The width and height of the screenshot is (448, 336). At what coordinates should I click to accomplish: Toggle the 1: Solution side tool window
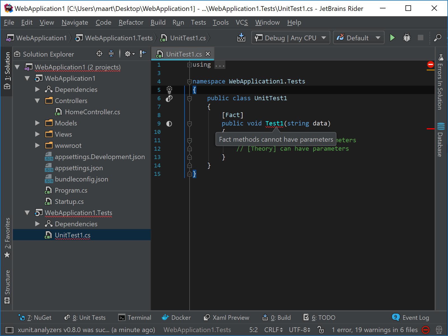pyautogui.click(x=7, y=71)
